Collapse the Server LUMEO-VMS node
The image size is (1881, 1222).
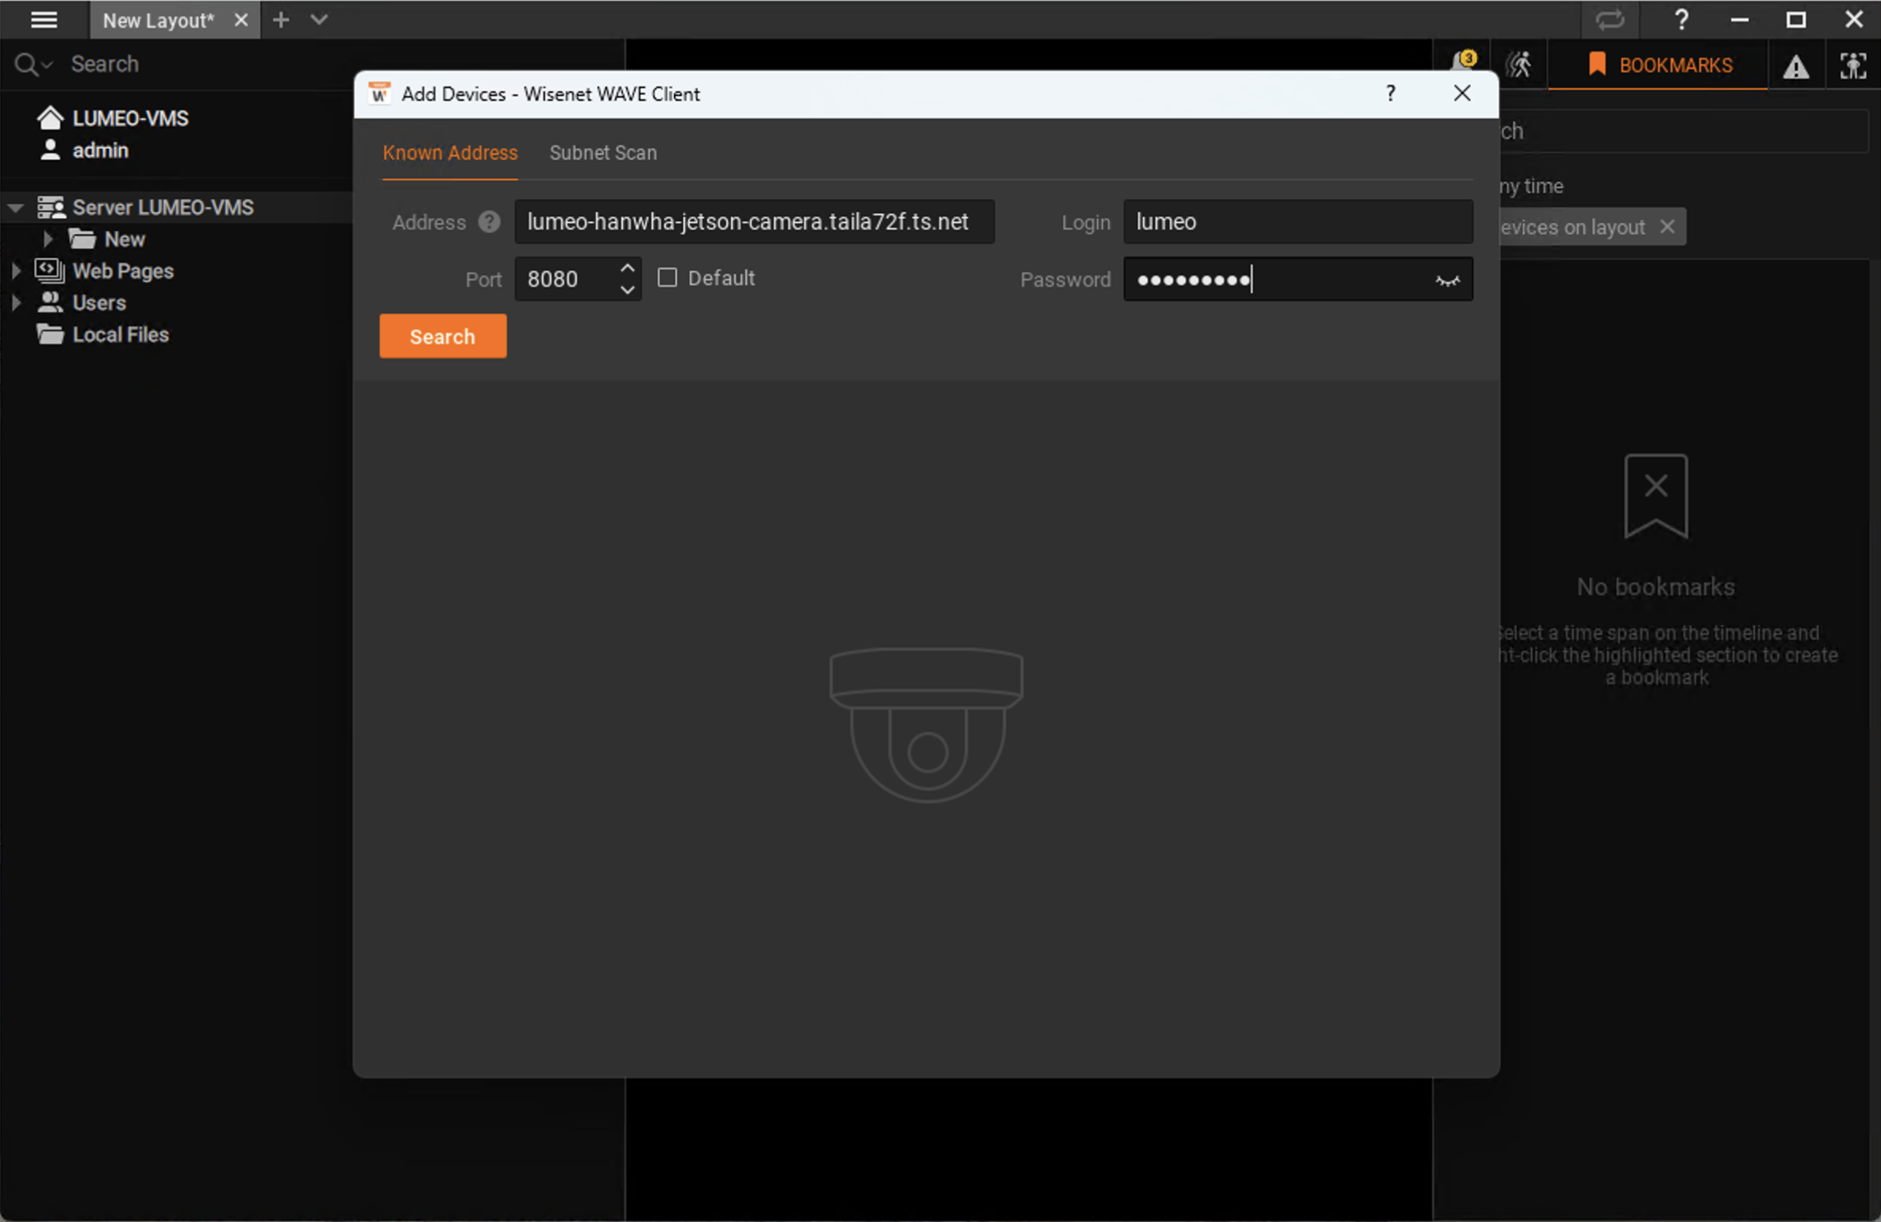pyautogui.click(x=16, y=208)
